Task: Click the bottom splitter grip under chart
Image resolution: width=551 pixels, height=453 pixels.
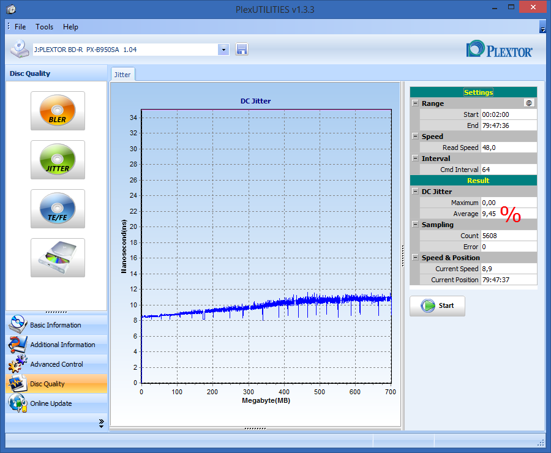Action: point(255,429)
